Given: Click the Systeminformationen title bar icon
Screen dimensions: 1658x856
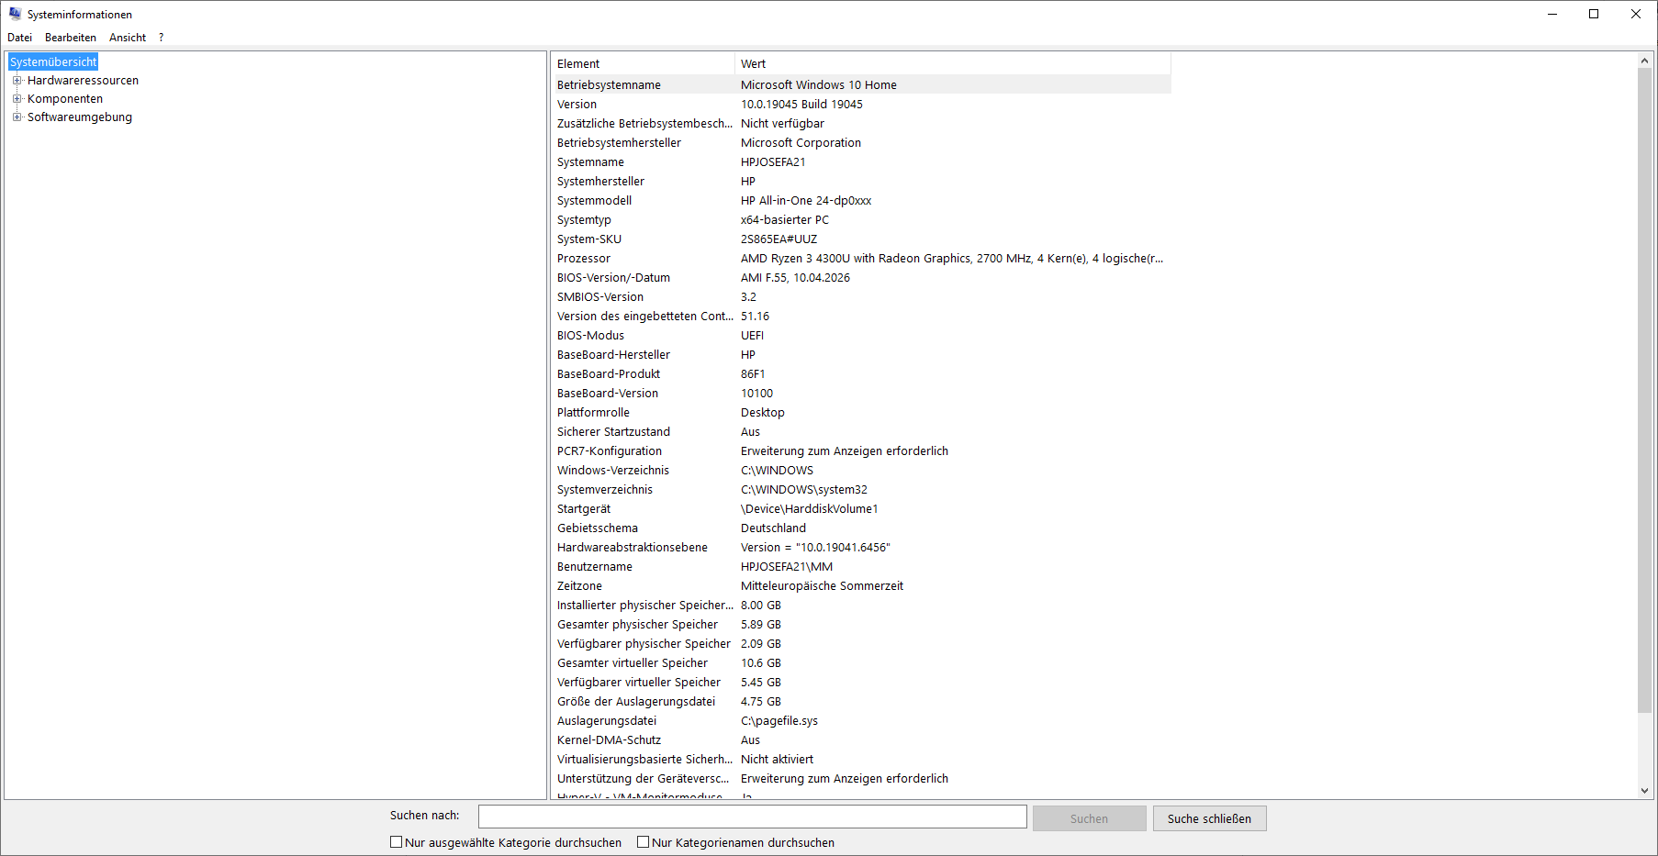Looking at the screenshot, I should (15, 14).
